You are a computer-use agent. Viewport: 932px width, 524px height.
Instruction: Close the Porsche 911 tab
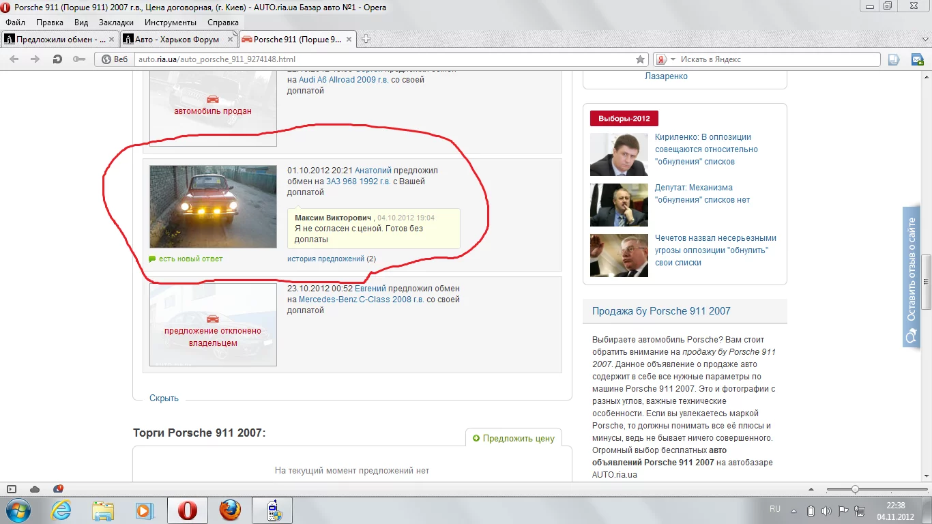348,40
